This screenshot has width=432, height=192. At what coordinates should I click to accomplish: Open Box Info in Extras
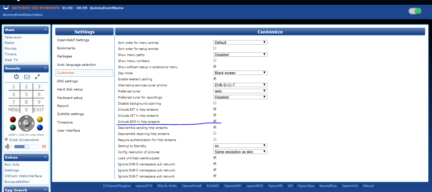[x=12, y=164]
